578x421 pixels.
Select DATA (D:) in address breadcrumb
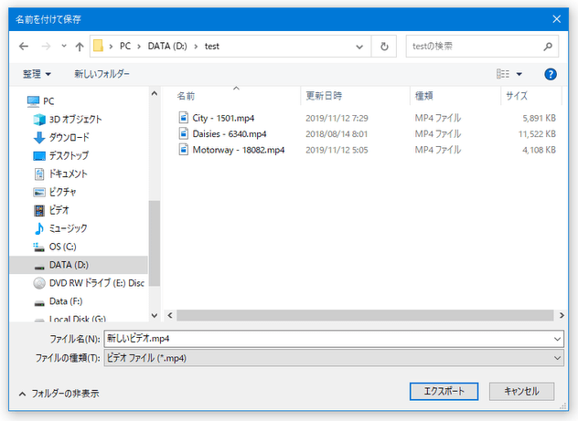(x=167, y=46)
